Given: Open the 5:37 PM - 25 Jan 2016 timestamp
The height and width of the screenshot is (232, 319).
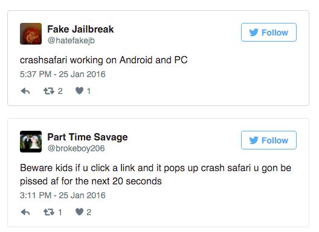Looking at the screenshot, I should pos(63,74).
